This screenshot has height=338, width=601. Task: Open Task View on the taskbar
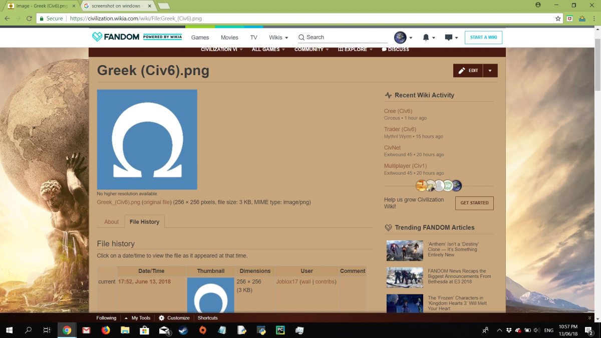click(47, 330)
